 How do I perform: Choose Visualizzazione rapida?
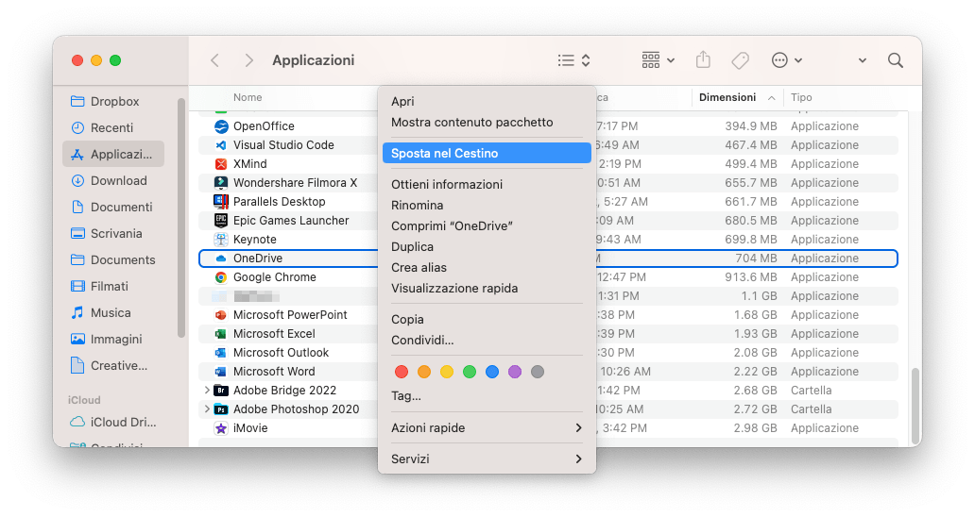[487, 289]
